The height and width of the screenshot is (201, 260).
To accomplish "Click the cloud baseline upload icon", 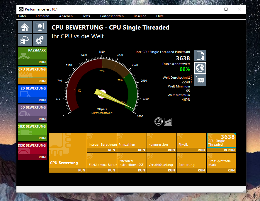I will click(x=25, y=40).
